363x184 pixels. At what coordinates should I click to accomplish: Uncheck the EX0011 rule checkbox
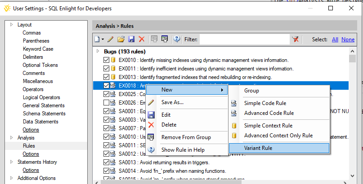[106, 69]
